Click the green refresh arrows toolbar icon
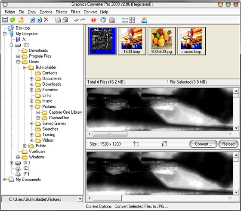Screen dimensions: 241x211 12,20
